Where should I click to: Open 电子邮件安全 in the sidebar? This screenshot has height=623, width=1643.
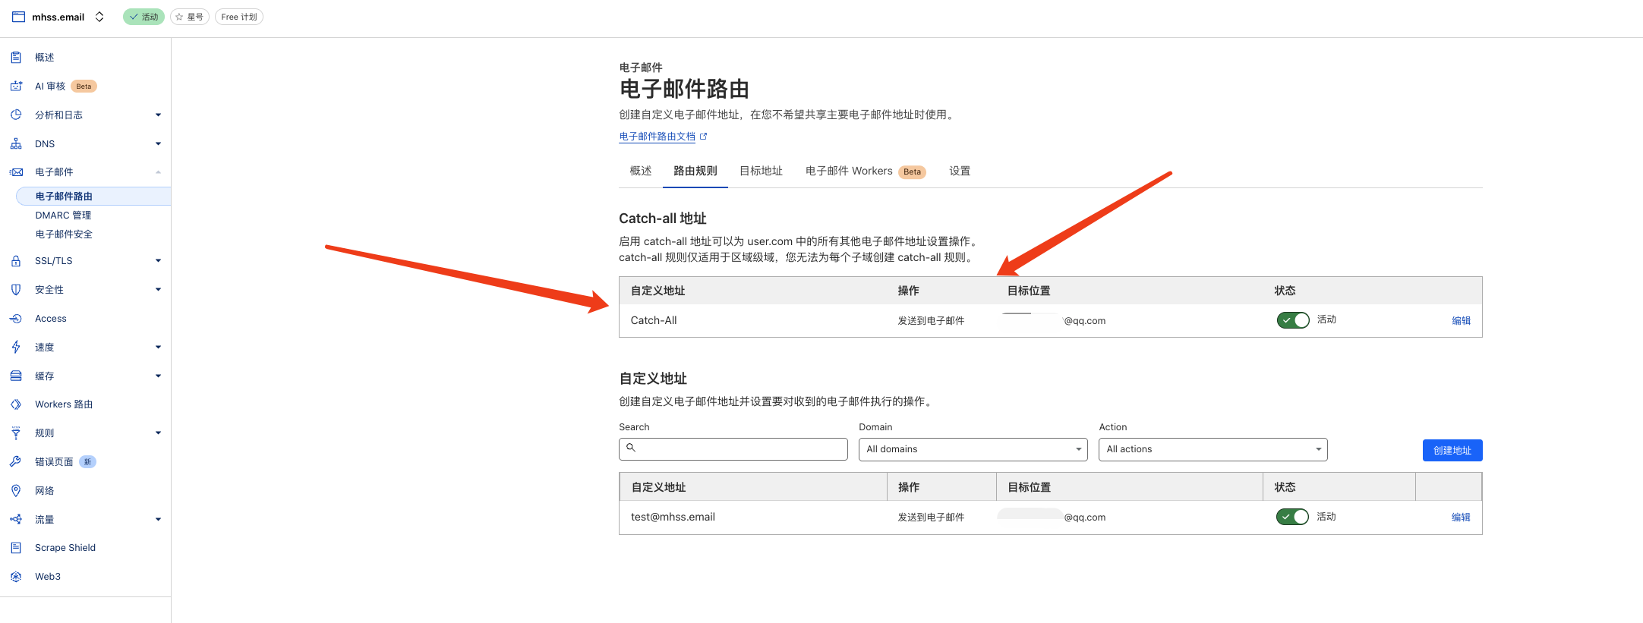(64, 234)
